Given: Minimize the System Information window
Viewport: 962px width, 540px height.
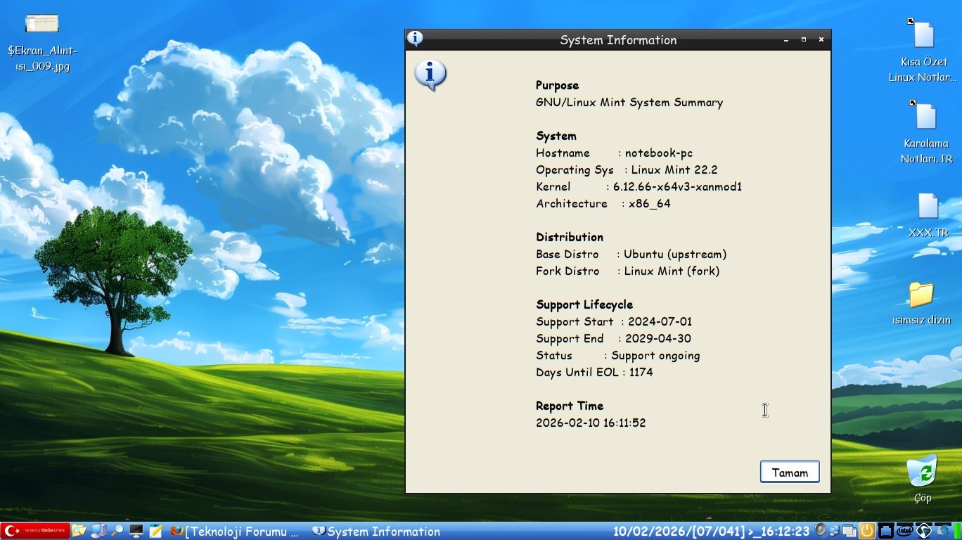Looking at the screenshot, I should pyautogui.click(x=786, y=40).
